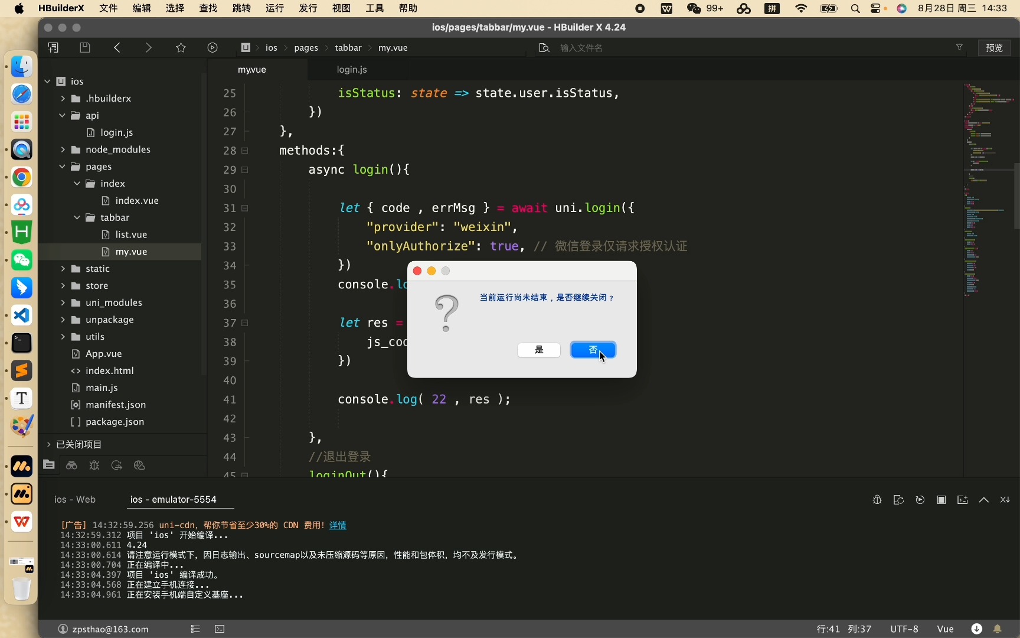Click the save file icon in toolbar
Viewport: 1020px width, 638px height.
pos(85,48)
